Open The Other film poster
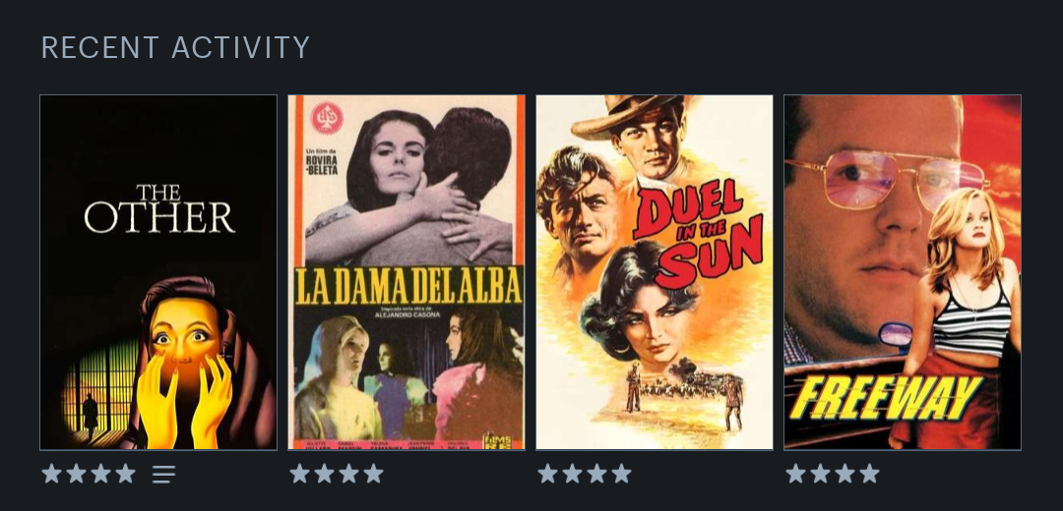The height and width of the screenshot is (511, 1063). 158,273
